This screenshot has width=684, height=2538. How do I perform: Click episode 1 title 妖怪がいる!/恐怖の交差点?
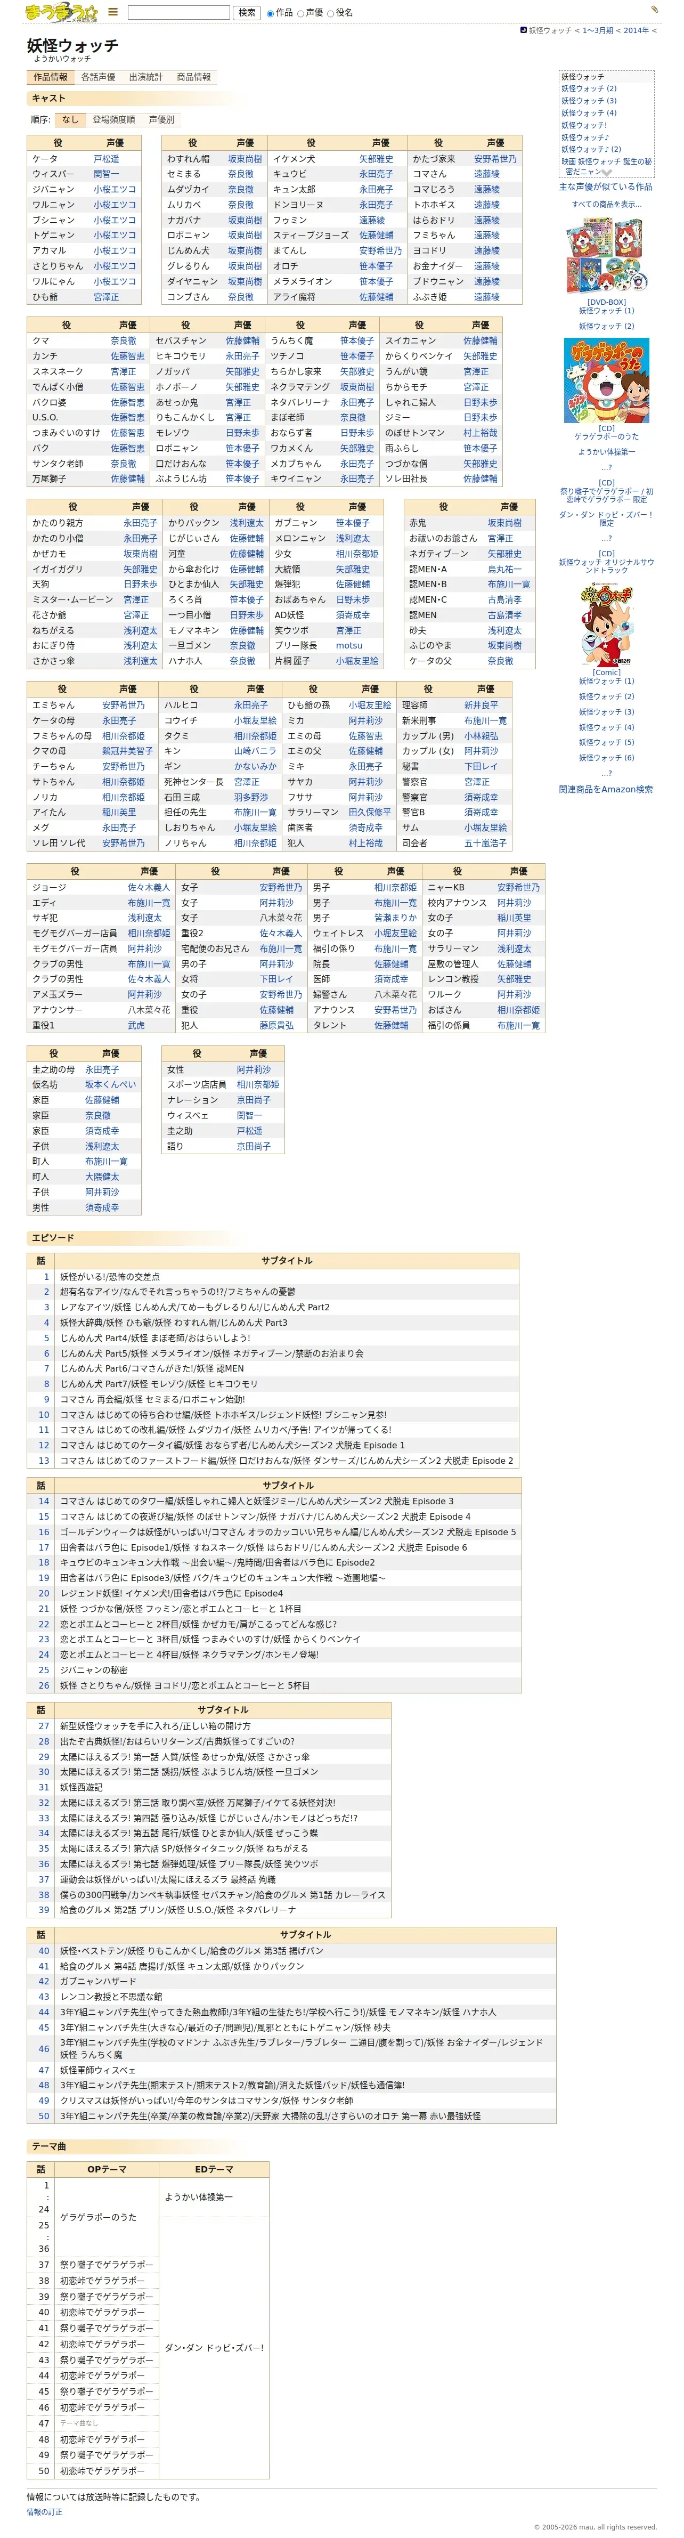(x=109, y=1277)
